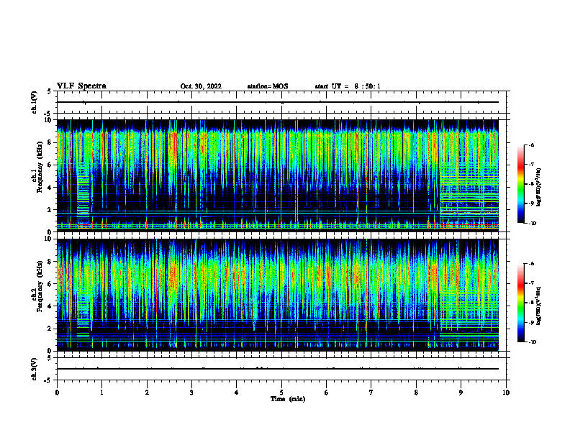Screen dimensions: 570x440
Task: Click the "-10" label on the lower colorbar
Action: (532, 342)
